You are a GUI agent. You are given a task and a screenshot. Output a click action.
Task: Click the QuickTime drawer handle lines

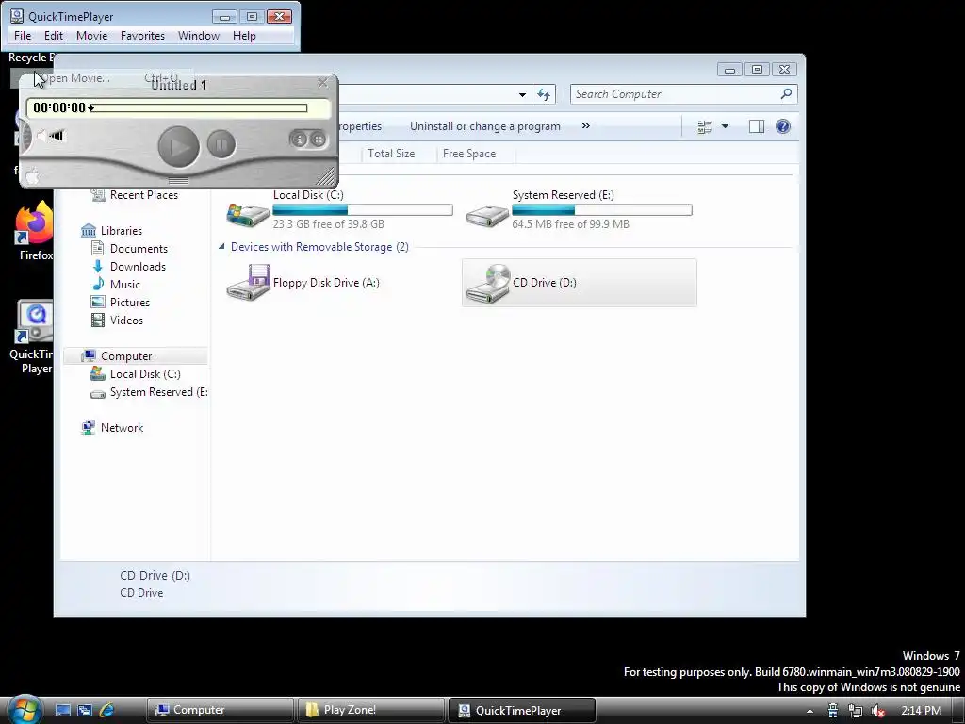click(x=178, y=180)
